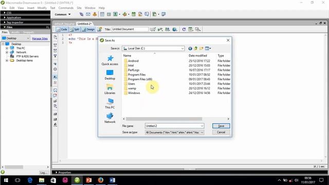Expand the Properties panel
Image resolution: width=329 pixels, height=185 pixels.
click(x=57, y=173)
